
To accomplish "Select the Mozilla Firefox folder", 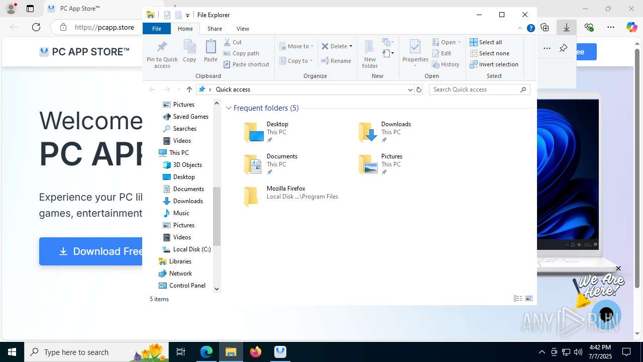I will [291, 196].
